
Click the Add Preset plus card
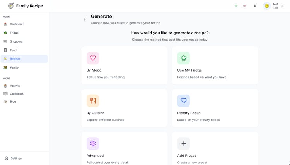[215, 149]
